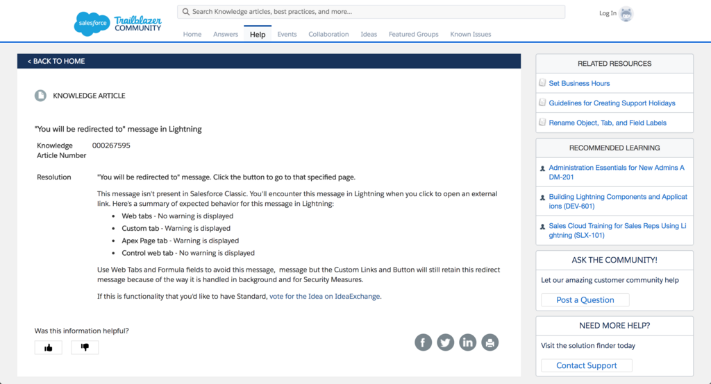Share article on LinkedIn
The height and width of the screenshot is (384, 711).
[467, 342]
